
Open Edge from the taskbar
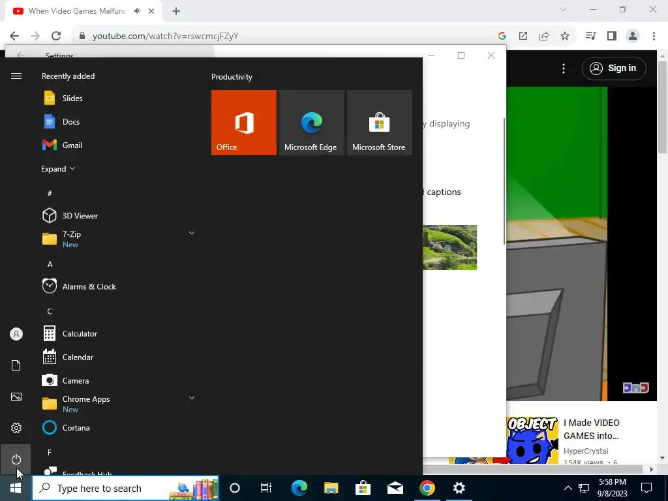tap(299, 488)
